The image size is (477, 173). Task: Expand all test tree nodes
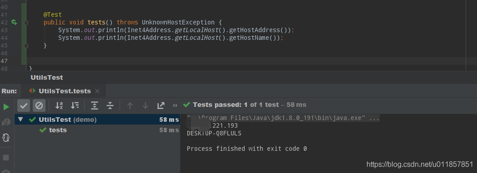click(x=95, y=106)
